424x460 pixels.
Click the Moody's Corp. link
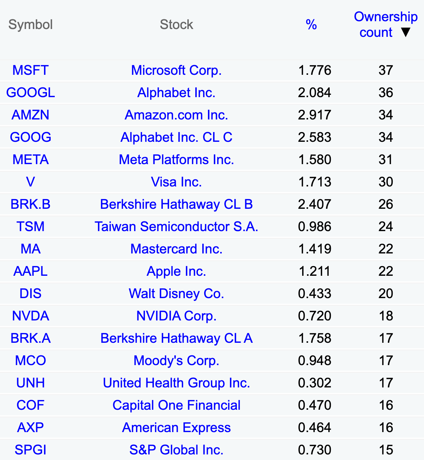[x=177, y=360]
